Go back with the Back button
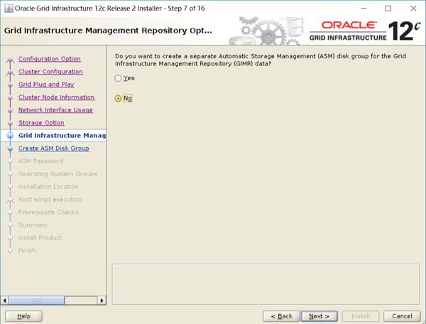The height and width of the screenshot is (324, 426). tap(281, 316)
